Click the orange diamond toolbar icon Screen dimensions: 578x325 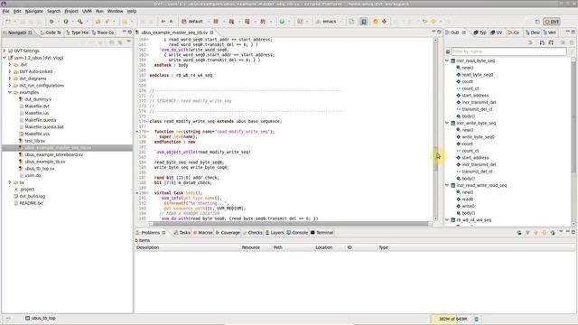pyautogui.click(x=384, y=22)
